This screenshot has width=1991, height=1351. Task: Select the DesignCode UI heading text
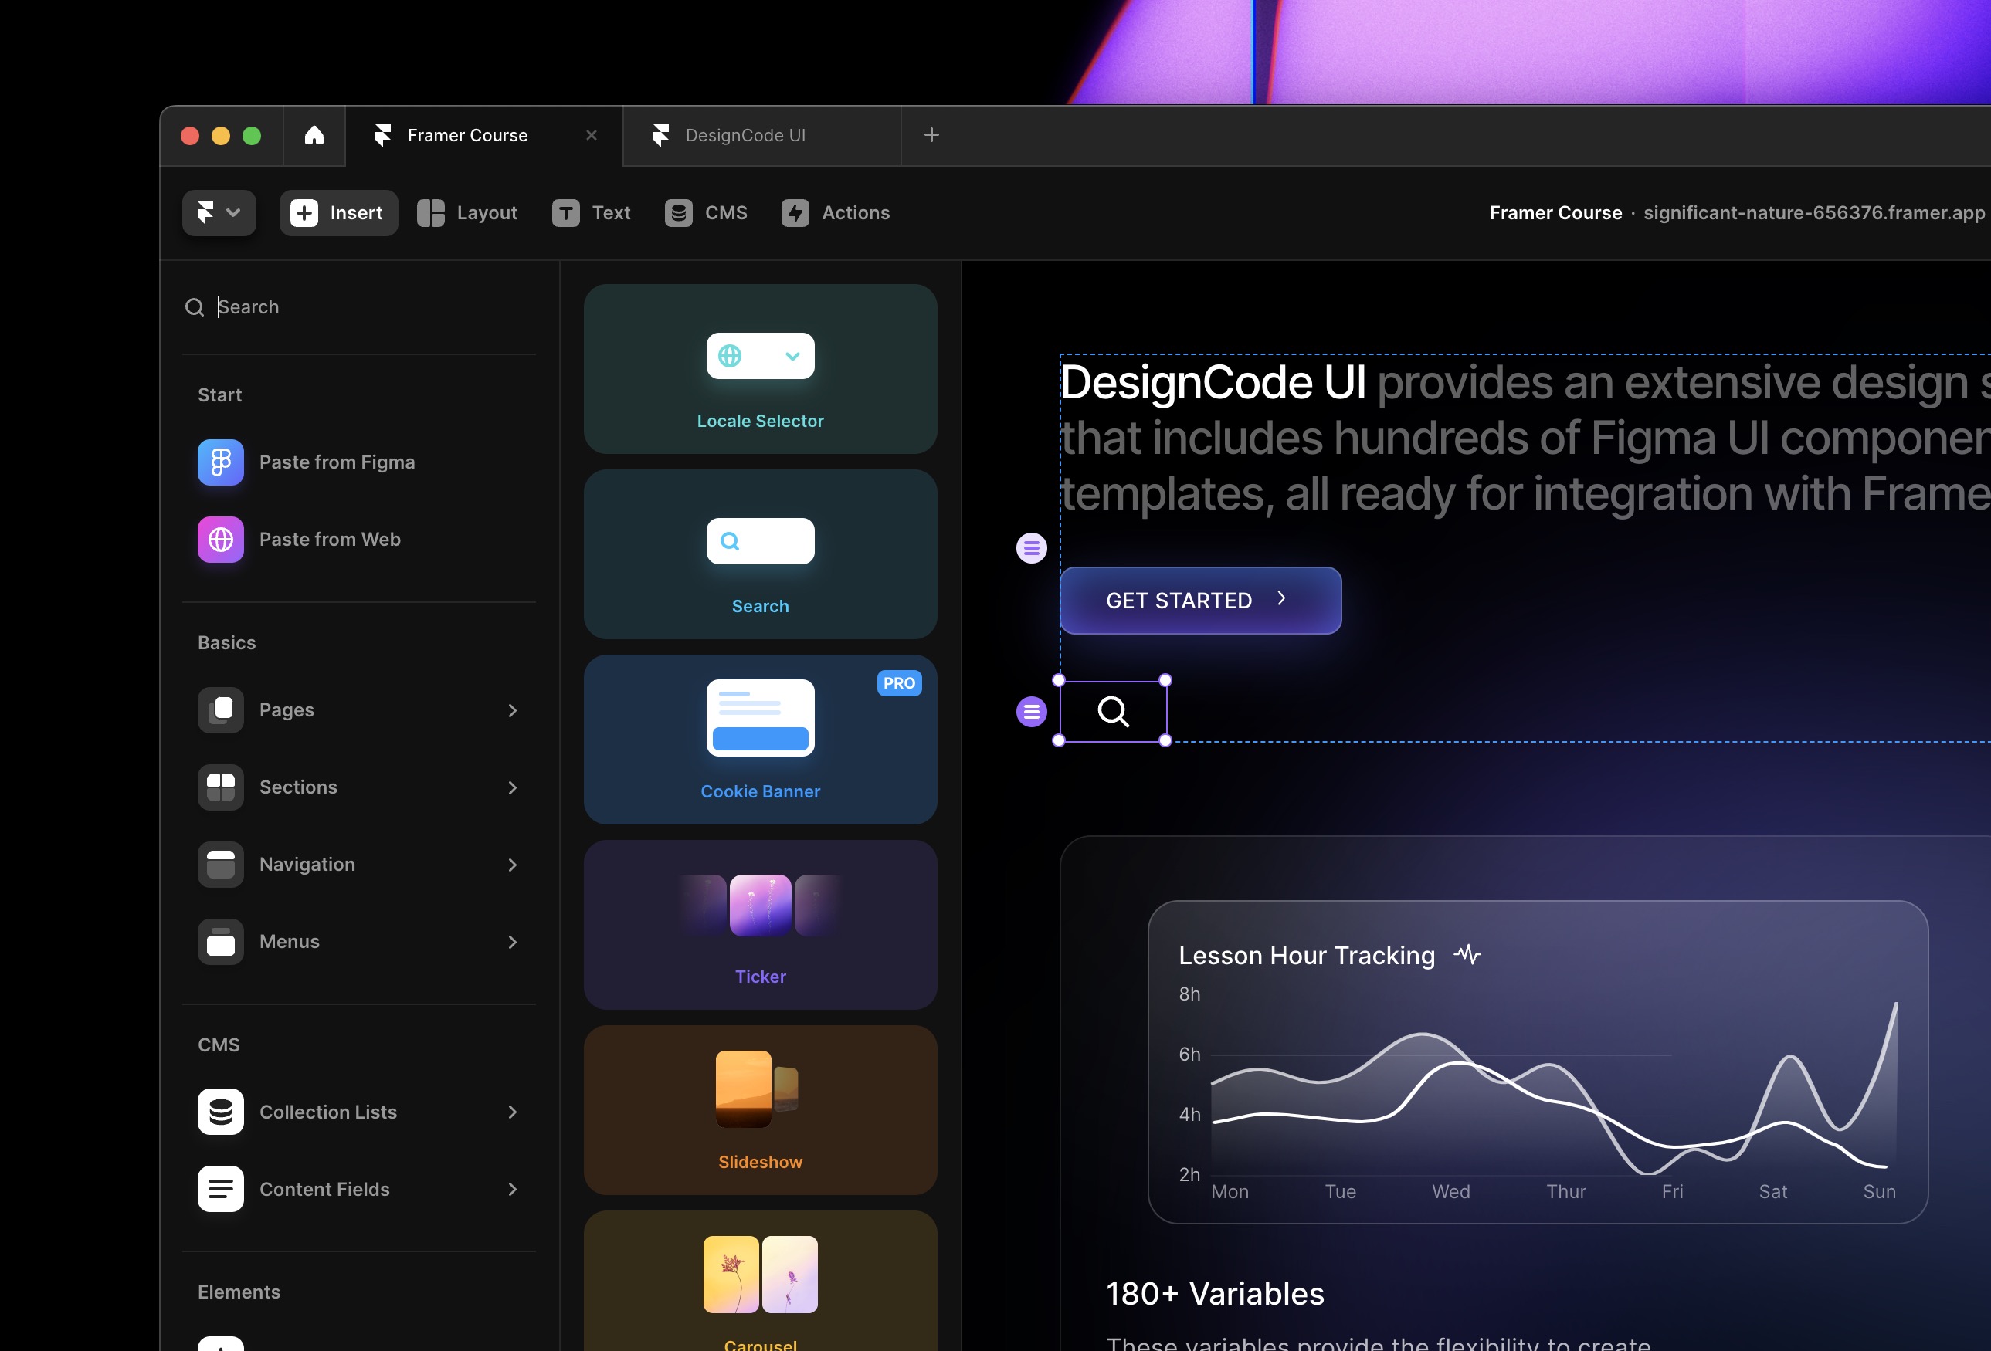coord(1213,383)
